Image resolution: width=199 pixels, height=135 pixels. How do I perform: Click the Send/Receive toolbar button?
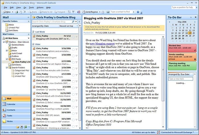pos(90,12)
